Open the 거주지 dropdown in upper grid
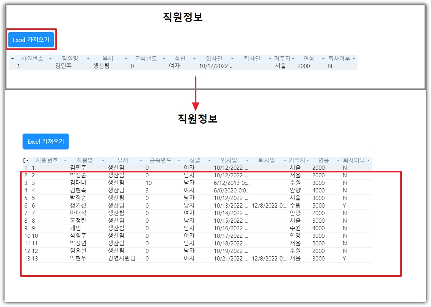Image resolution: width=431 pixels, height=307 pixels. (293, 59)
